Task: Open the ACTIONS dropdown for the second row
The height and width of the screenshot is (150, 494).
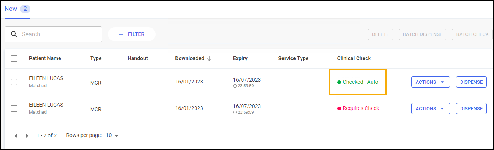Action: [431, 109]
